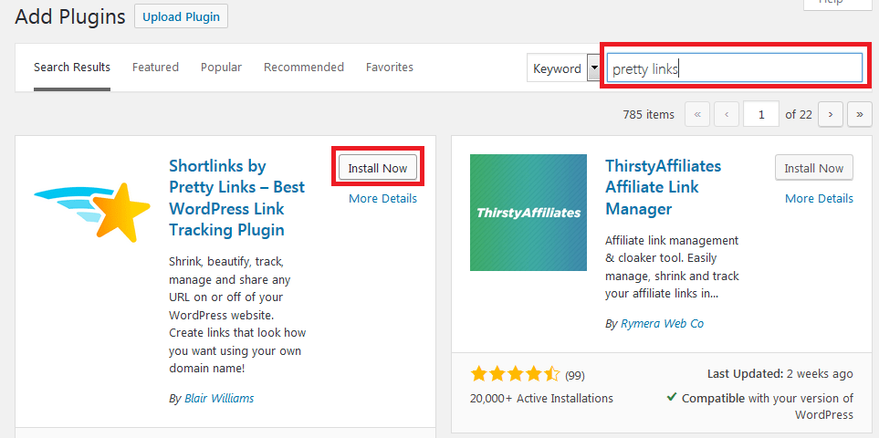Image resolution: width=879 pixels, height=438 pixels.
Task: Click the plugin search field containing pretty links
Action: coord(735,68)
